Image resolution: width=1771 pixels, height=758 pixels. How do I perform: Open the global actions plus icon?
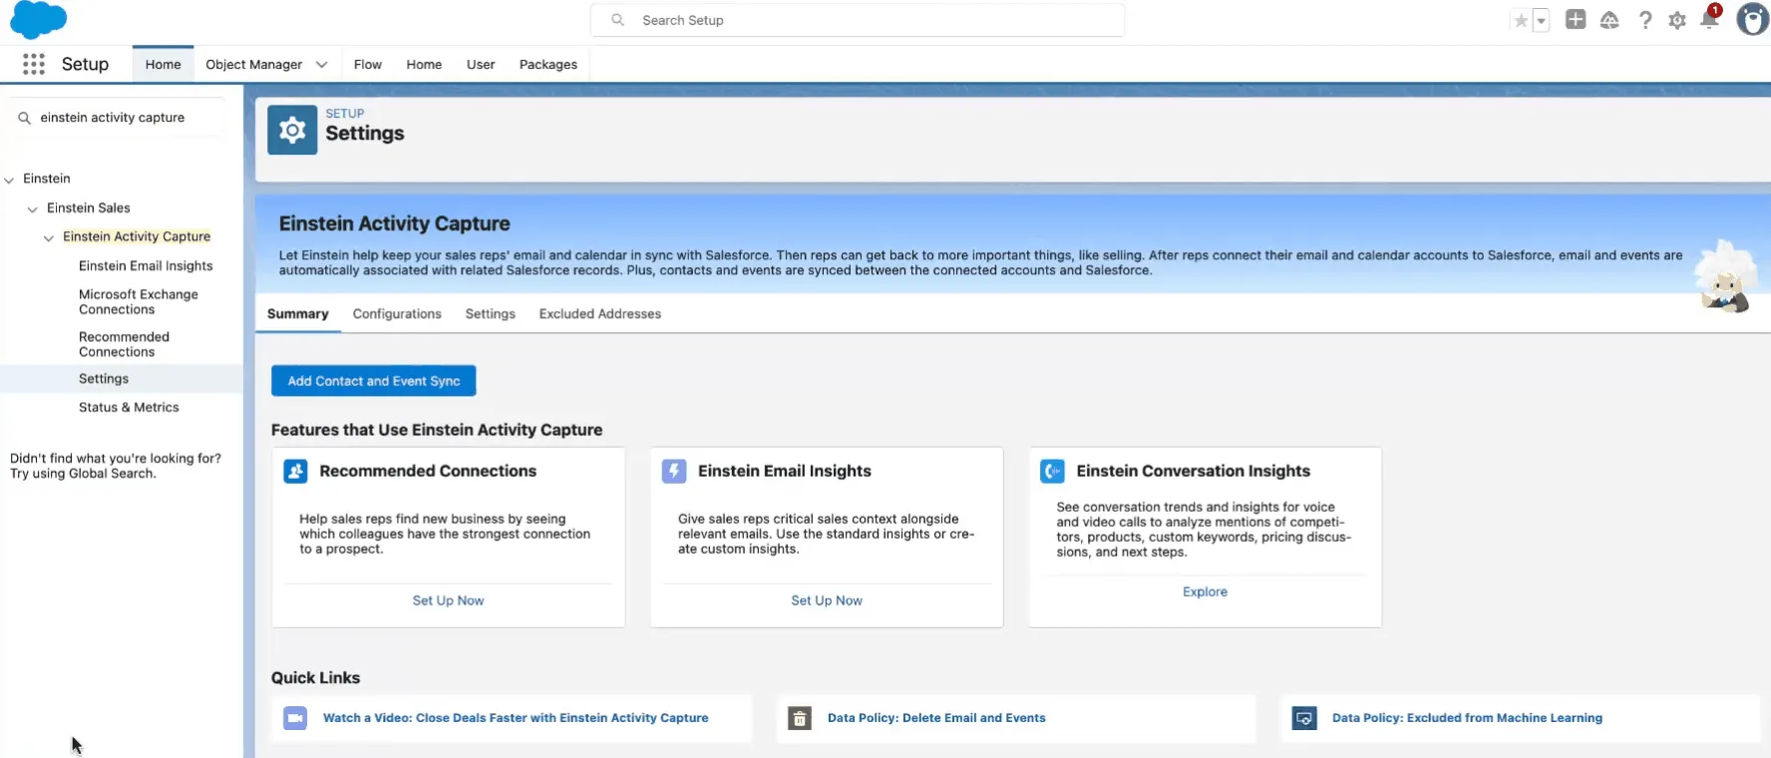click(x=1576, y=19)
